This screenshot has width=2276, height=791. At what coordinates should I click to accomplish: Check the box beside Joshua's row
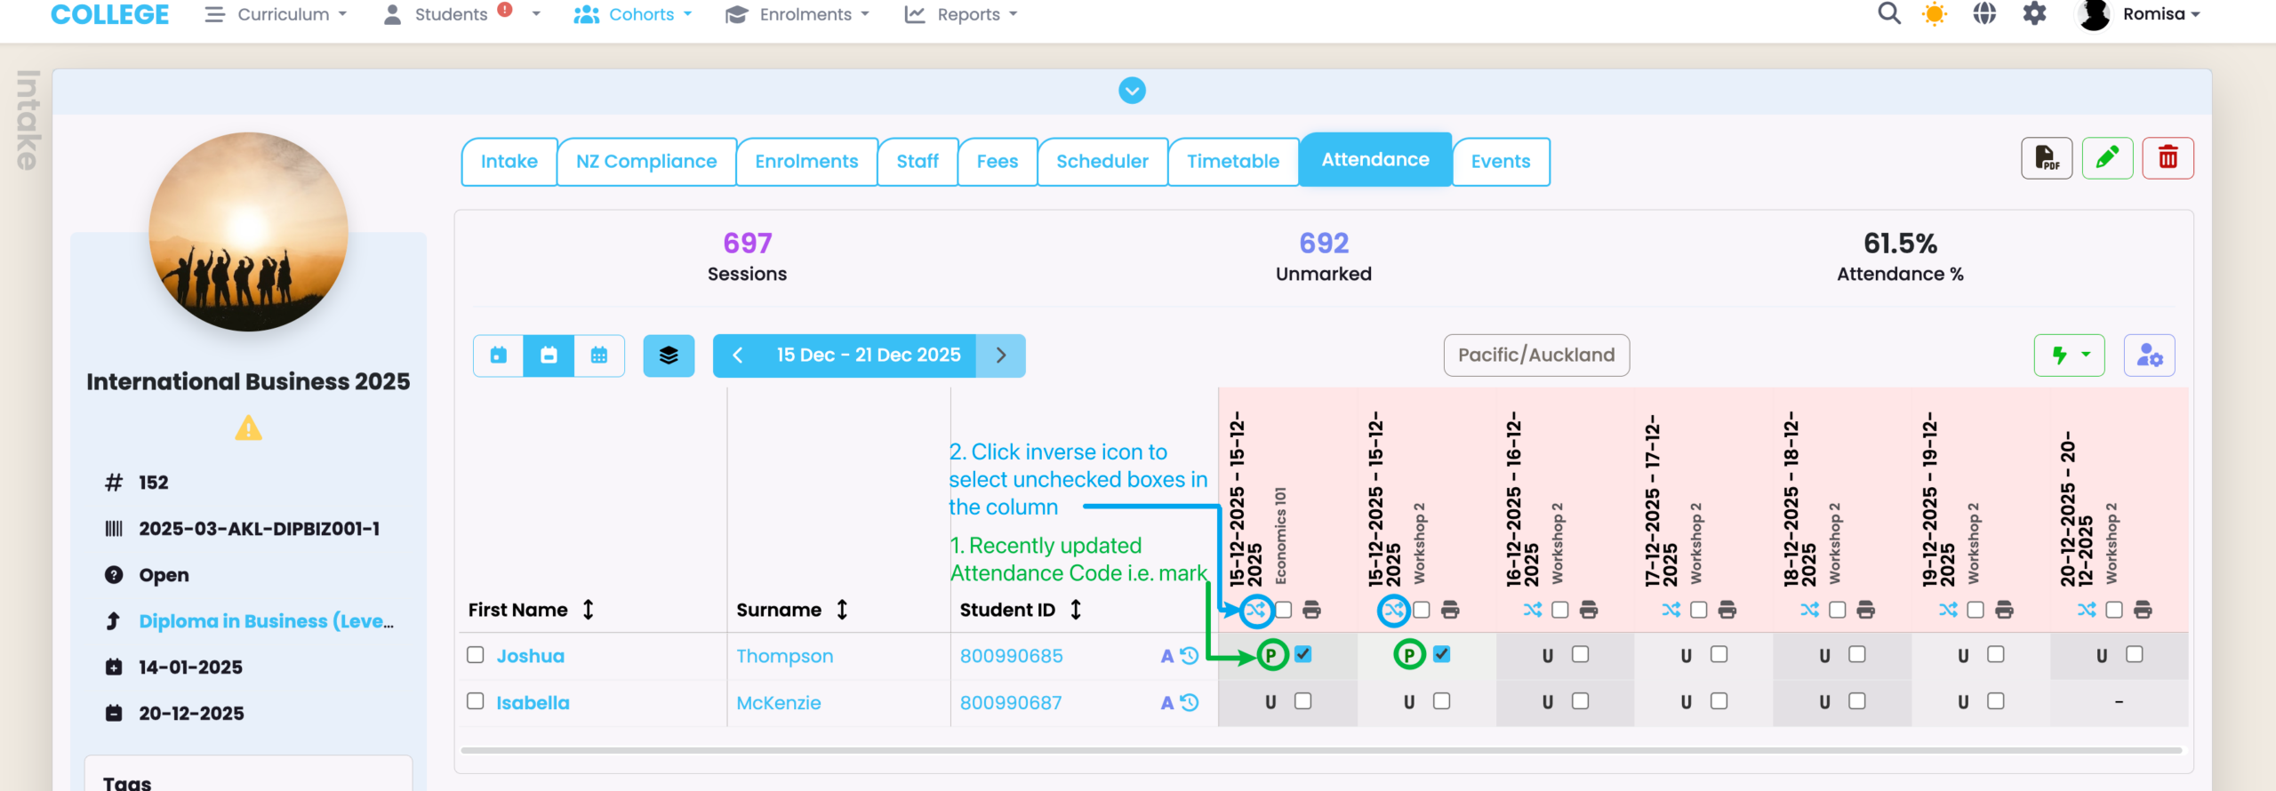coord(476,655)
